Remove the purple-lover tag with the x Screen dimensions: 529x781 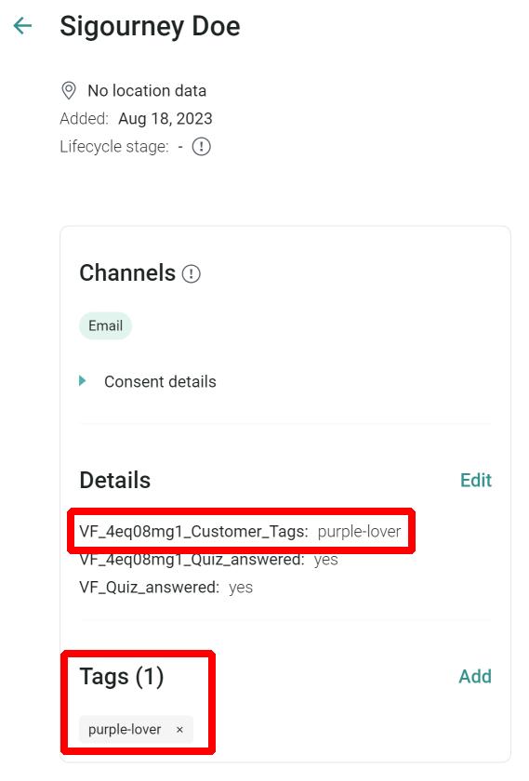pos(179,729)
